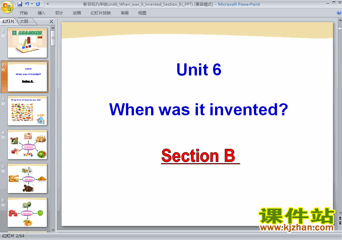
Task: Click the thumbnail pane scrollbar thumb
Action: 53,38
